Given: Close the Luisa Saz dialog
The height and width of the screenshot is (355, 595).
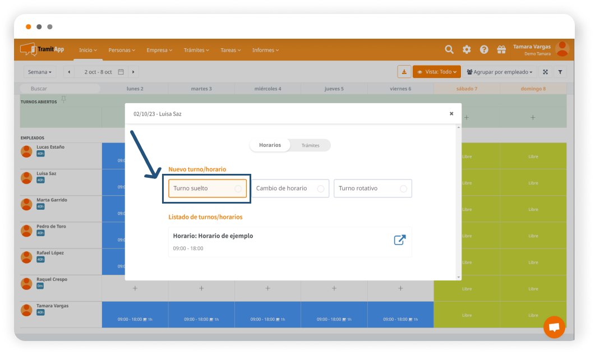Looking at the screenshot, I should [451, 113].
